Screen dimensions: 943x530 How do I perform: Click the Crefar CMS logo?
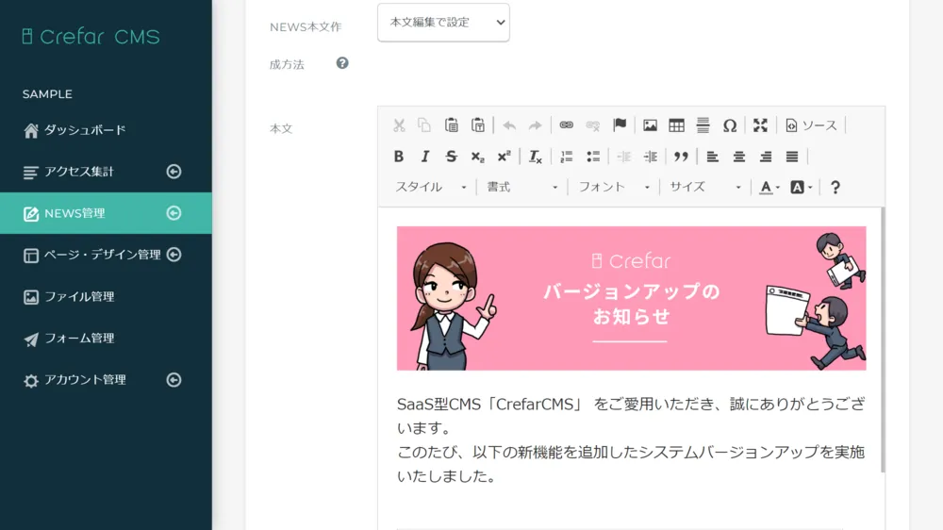pyautogui.click(x=91, y=37)
